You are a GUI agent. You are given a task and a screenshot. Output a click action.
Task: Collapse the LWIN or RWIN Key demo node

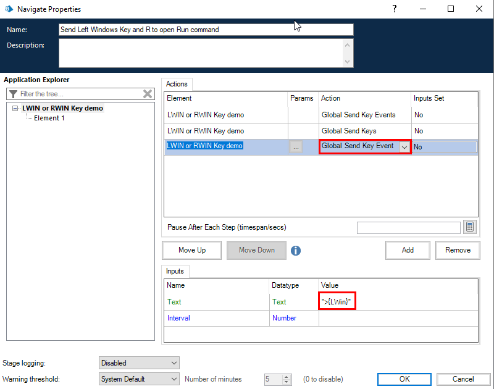pos(15,109)
